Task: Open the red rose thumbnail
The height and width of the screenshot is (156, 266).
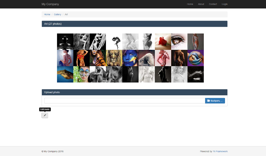Action: click(163, 42)
